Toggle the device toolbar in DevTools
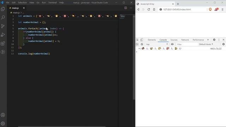226x127 pixels. (142, 40)
